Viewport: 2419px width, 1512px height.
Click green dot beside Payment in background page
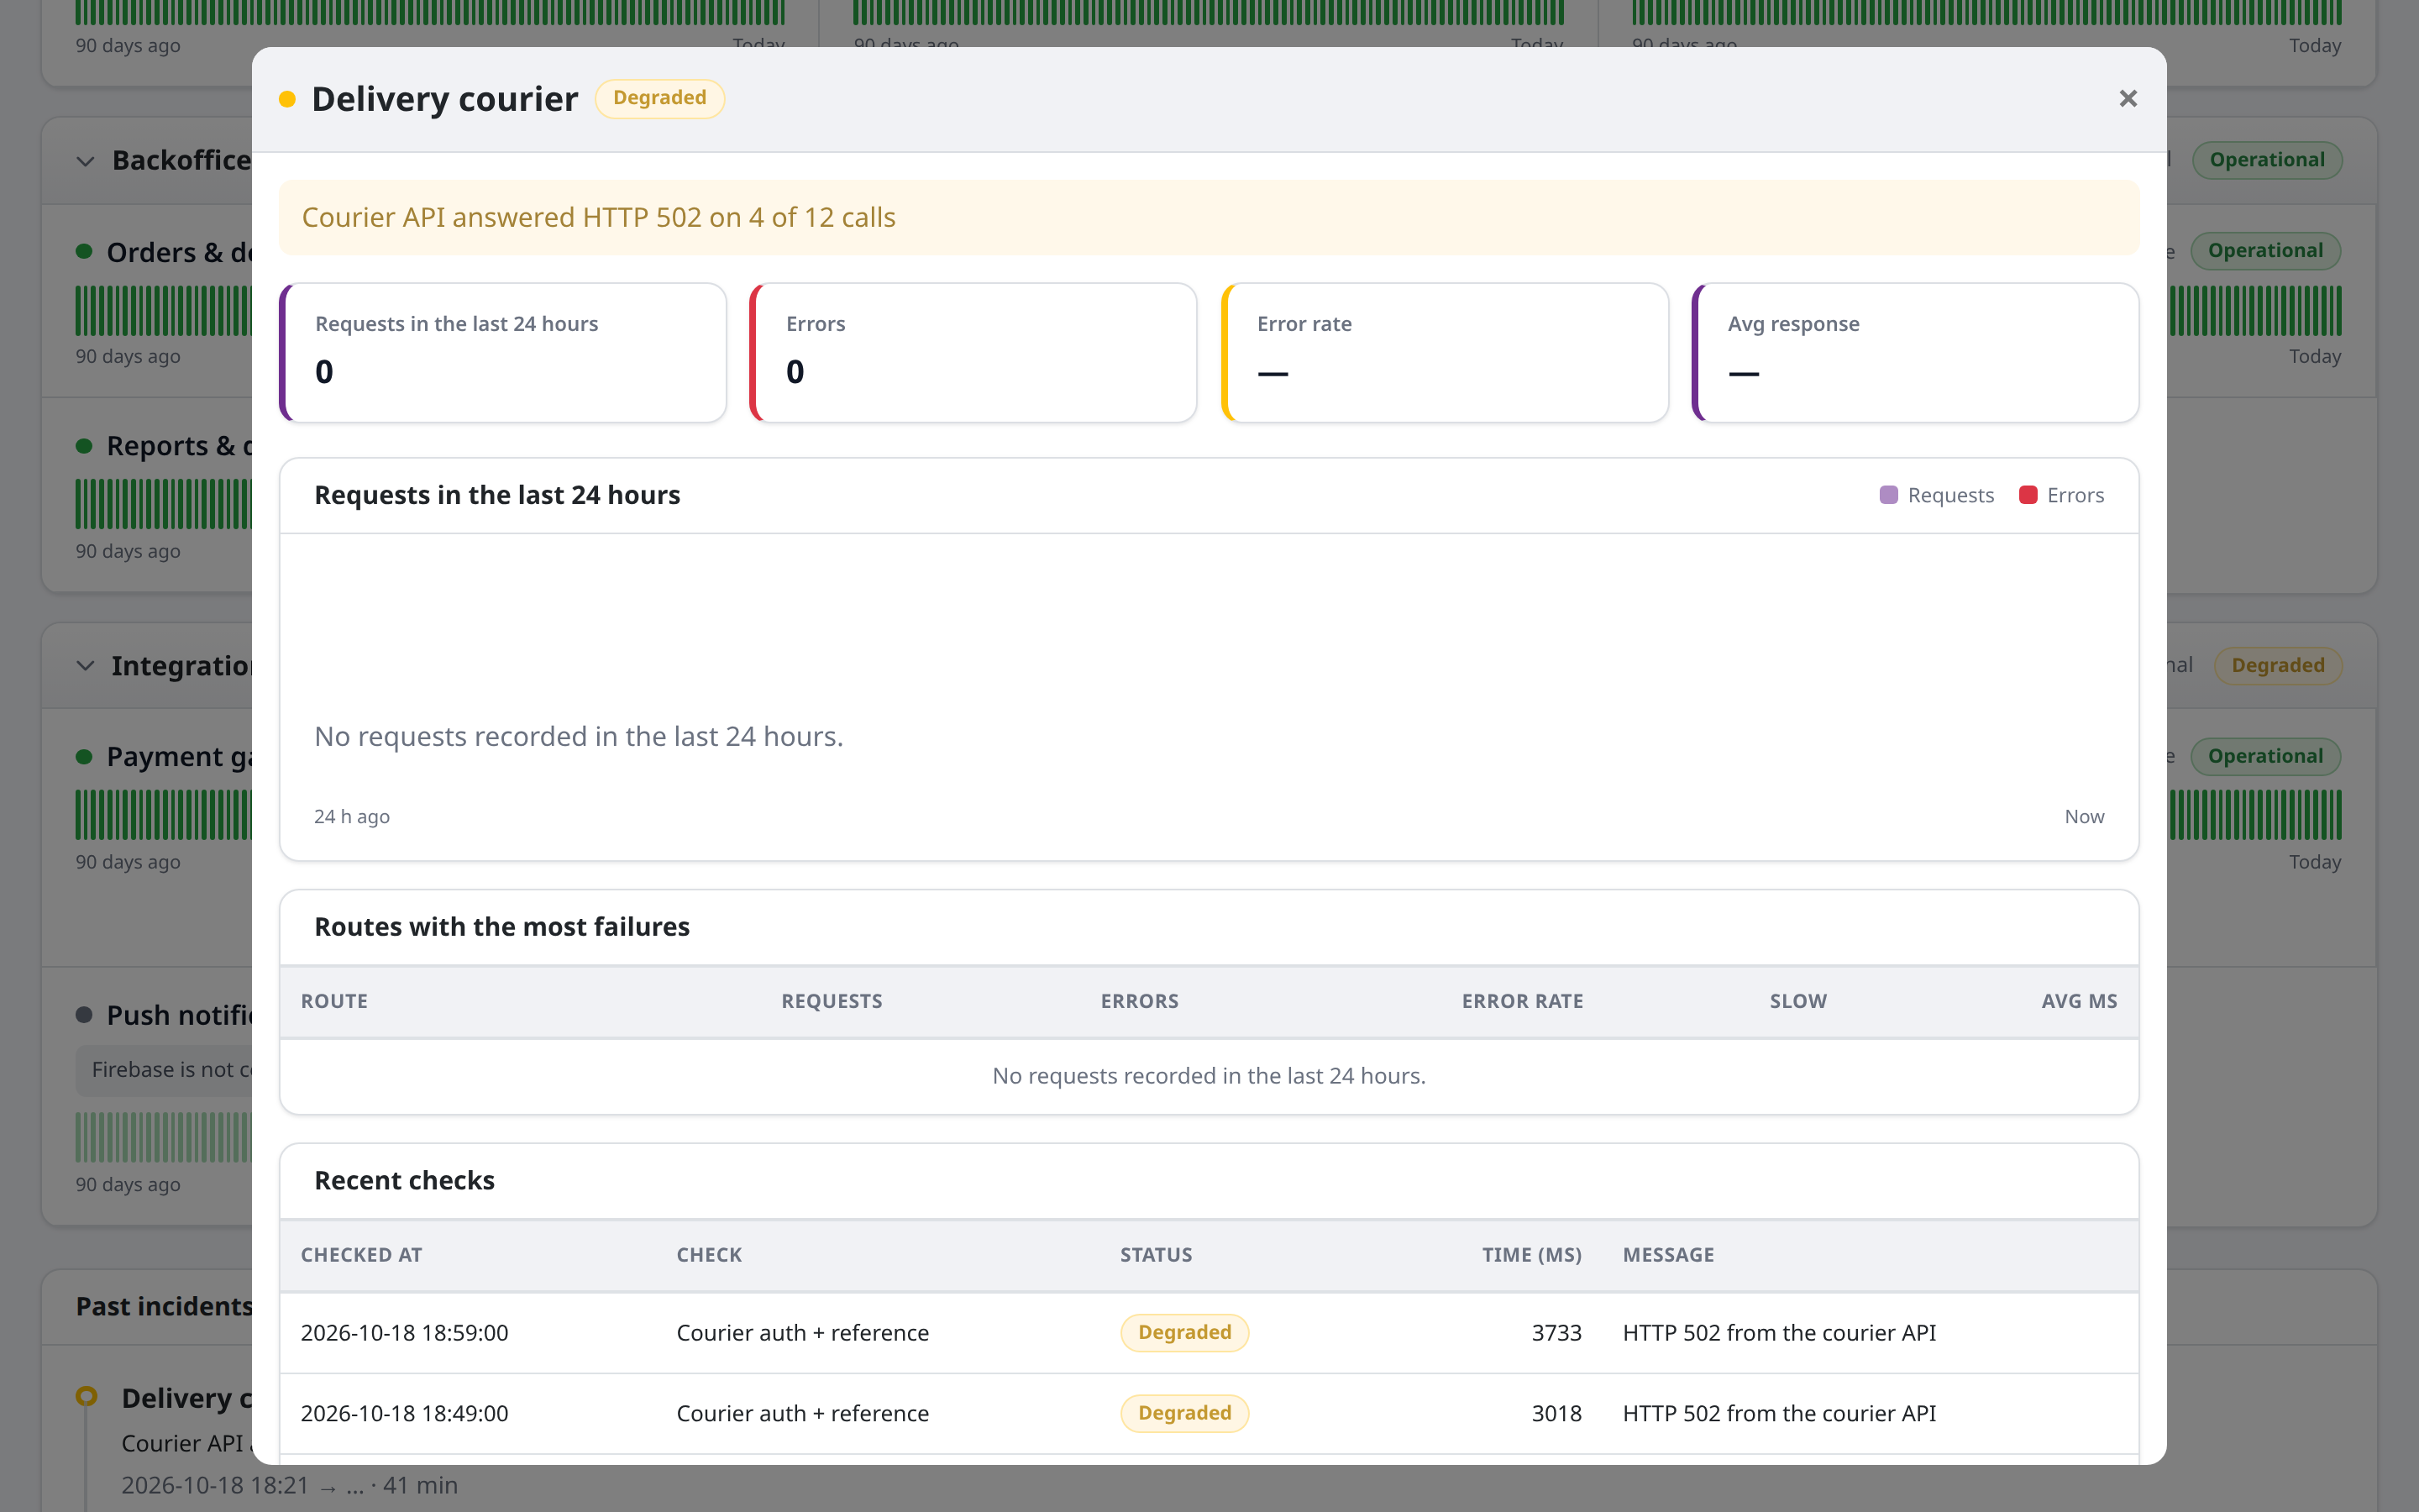tap(84, 757)
